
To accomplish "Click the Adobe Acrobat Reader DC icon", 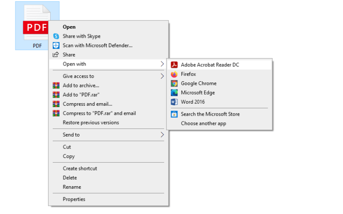I will tap(174, 65).
